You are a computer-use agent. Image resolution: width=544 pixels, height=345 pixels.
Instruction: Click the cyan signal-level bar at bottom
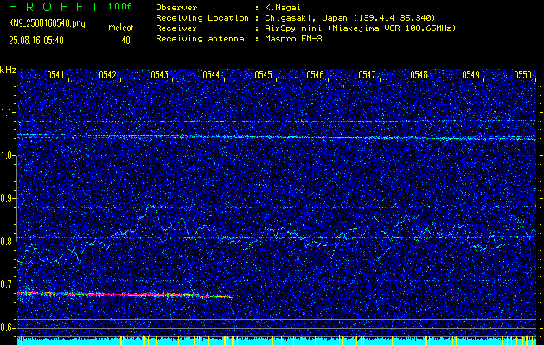click(x=277, y=342)
